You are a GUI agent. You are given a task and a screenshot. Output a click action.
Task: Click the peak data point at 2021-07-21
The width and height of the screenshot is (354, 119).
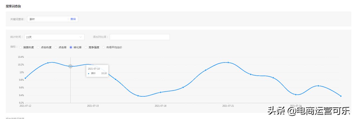pyautogui.click(x=228, y=63)
